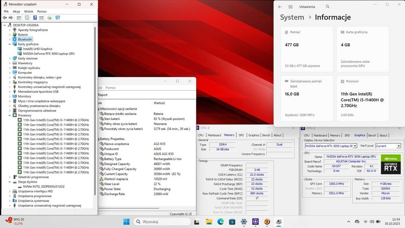Click the purple CPU-Z taskbar icon
The height and width of the screenshot is (228, 405).
pyautogui.click(x=255, y=222)
